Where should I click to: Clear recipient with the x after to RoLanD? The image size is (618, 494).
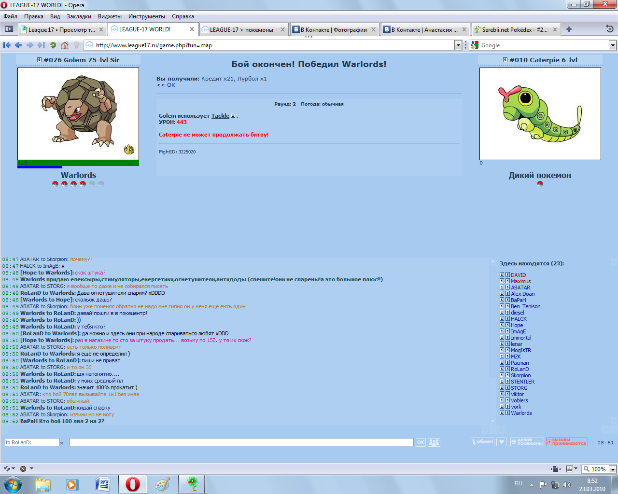coord(62,443)
